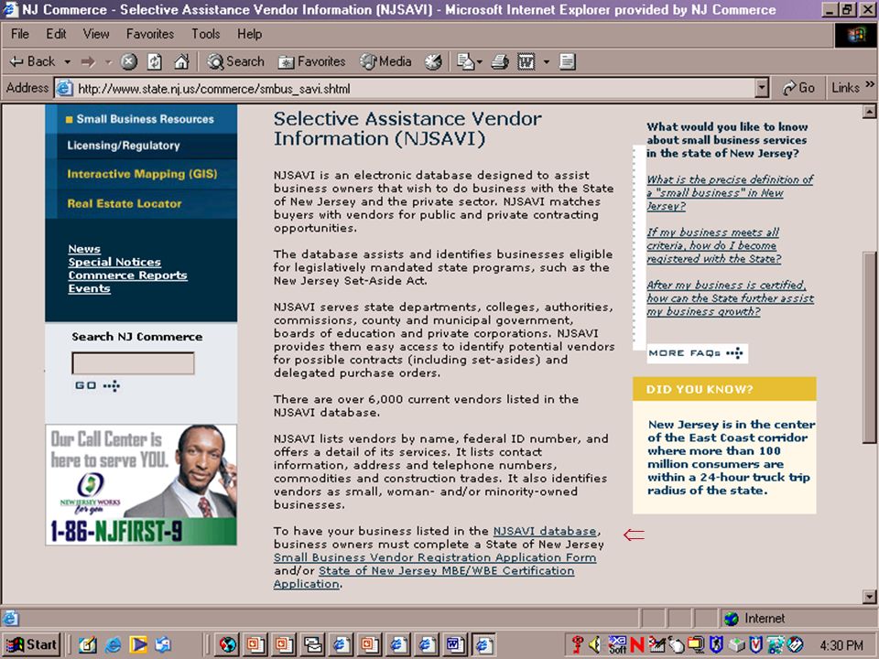Open Interactive Mapping (GIS) navigation item

click(x=142, y=174)
